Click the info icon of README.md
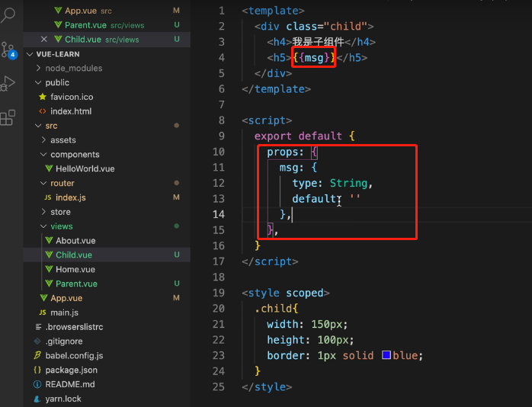Viewport: 532px width, 407px height. [37, 384]
